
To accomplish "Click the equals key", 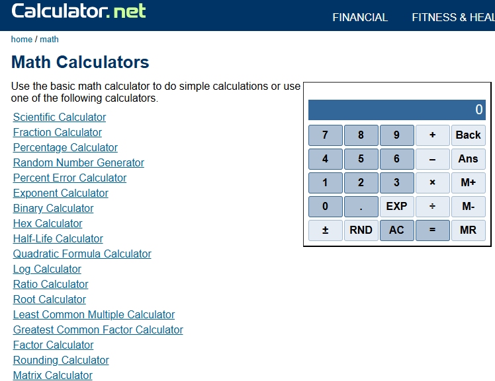I will pos(432,230).
